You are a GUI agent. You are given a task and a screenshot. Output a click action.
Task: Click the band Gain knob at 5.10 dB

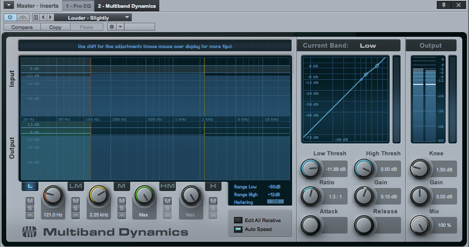click(x=364, y=197)
